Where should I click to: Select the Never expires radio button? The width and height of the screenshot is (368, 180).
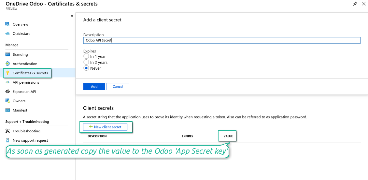tap(86, 68)
